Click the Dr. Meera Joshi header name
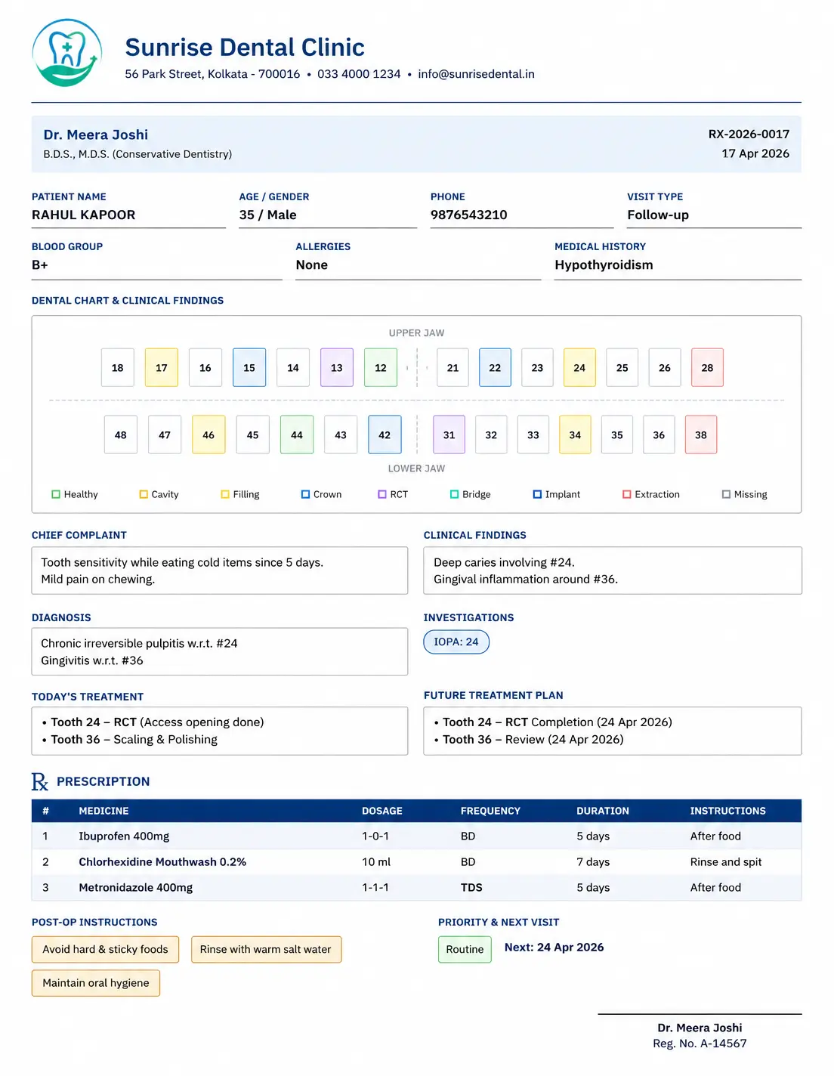Screen dimensions: 834x1076 (x=96, y=134)
